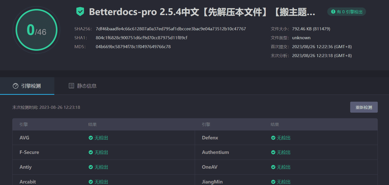Switch to the 静态信息 tab
This screenshot has width=389, height=185.
[83, 86]
